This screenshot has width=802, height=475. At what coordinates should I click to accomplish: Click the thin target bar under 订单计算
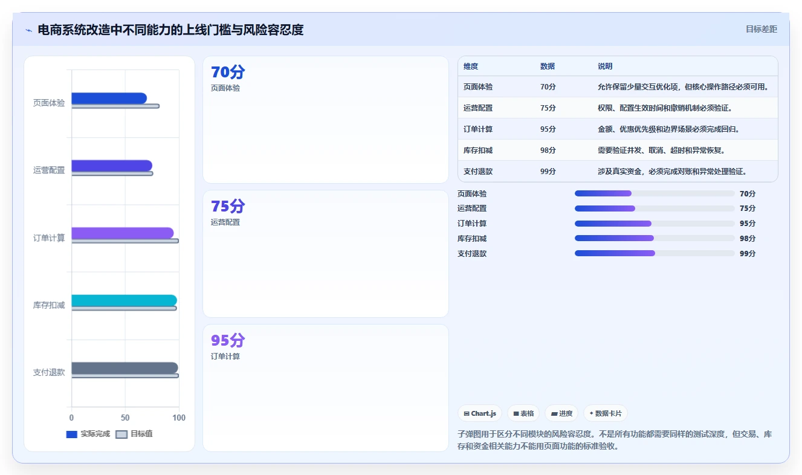pyautogui.click(x=125, y=241)
